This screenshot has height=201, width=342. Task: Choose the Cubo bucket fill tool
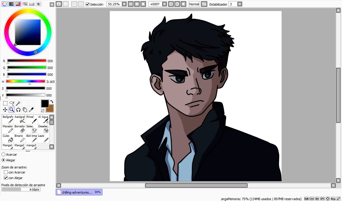click(8, 138)
